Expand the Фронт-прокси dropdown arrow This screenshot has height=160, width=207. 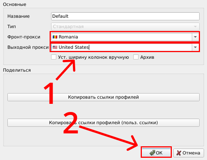[195, 37]
